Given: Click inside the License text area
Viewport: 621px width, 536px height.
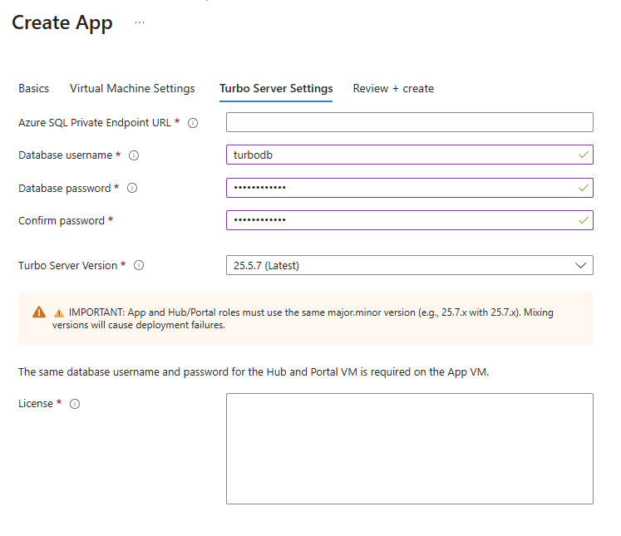Looking at the screenshot, I should click(x=409, y=448).
